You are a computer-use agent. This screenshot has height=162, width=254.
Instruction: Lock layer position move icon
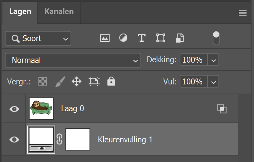76,82
